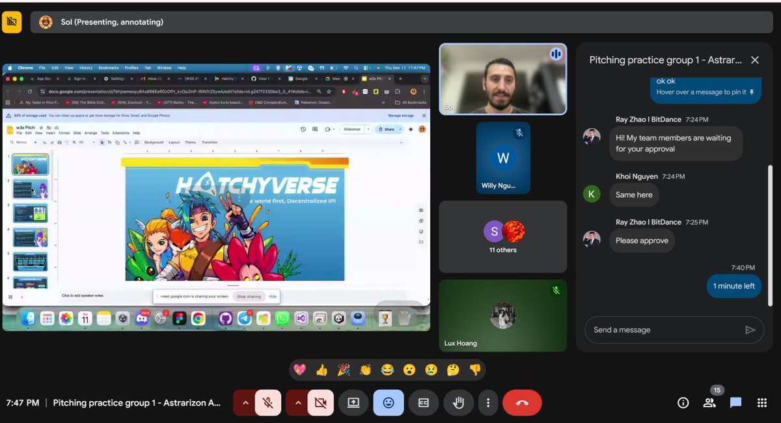
Task: Send the laughing face reaction
Action: [387, 370]
